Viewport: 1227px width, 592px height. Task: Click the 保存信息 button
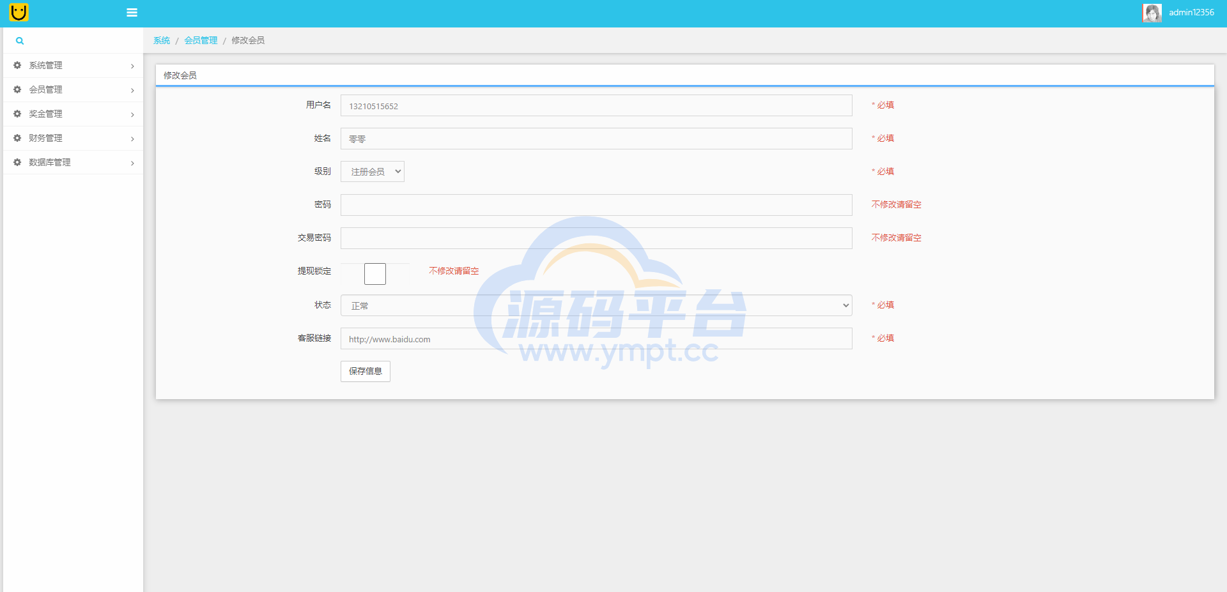click(366, 371)
